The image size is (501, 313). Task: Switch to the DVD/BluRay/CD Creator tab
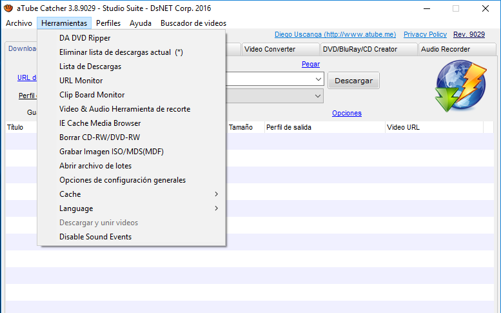click(369, 49)
